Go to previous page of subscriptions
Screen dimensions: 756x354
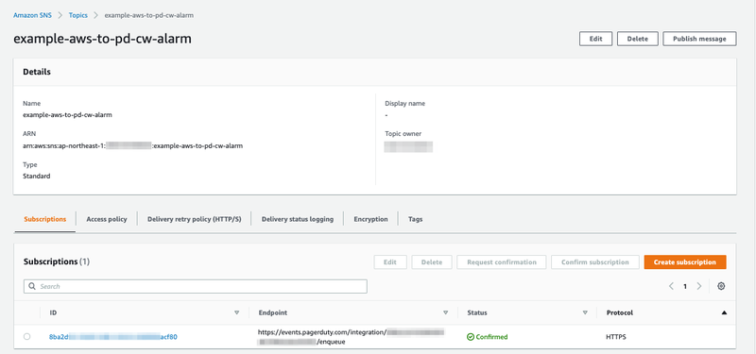click(671, 286)
